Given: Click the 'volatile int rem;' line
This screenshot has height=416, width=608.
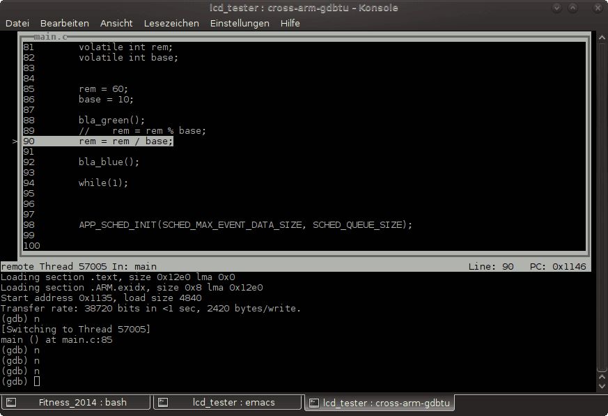Looking at the screenshot, I should 125,47.
